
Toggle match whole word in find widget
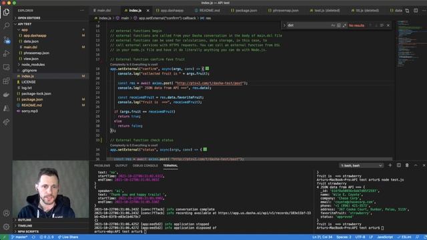click(339, 25)
